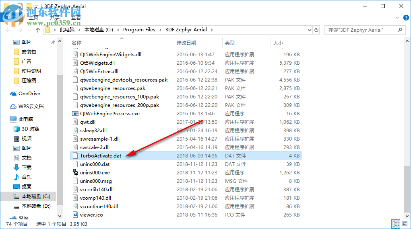Open the 共享 ribbon tab
Screen dimensions: 411x229
coord(54,18)
